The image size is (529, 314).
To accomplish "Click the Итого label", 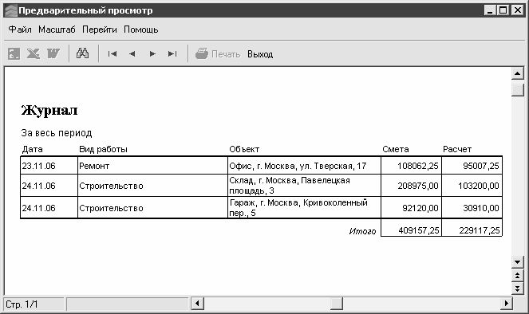I will 363,231.
